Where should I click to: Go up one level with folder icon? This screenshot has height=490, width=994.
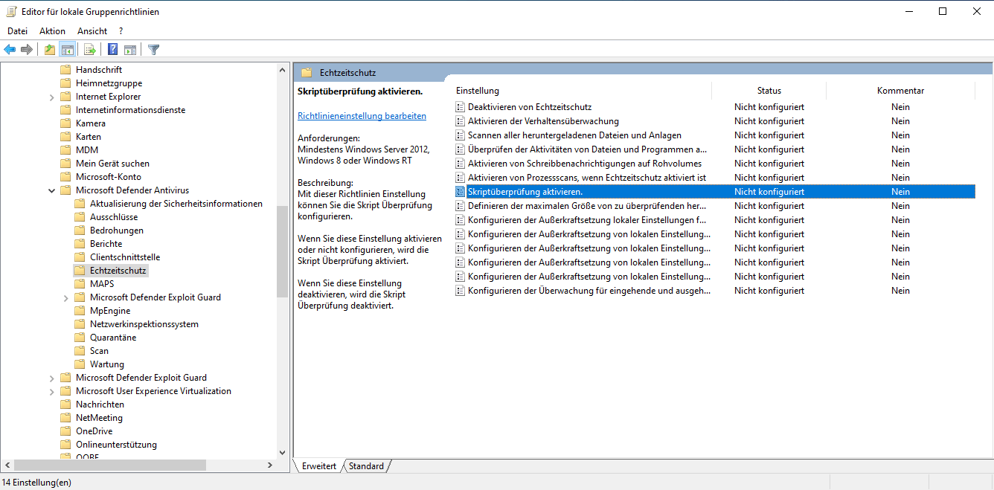(x=49, y=50)
